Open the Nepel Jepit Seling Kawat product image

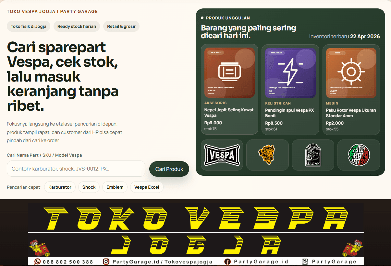[229, 73]
